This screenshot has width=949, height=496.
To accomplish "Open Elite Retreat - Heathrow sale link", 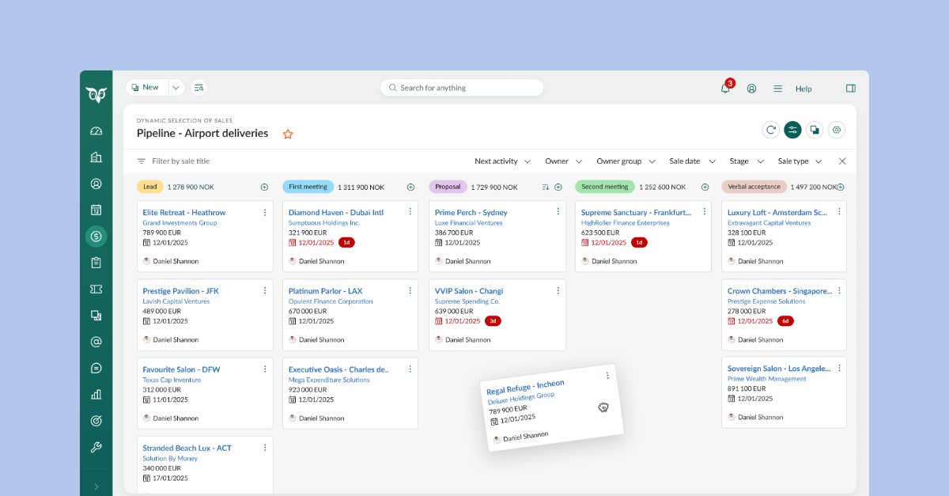I will (184, 213).
